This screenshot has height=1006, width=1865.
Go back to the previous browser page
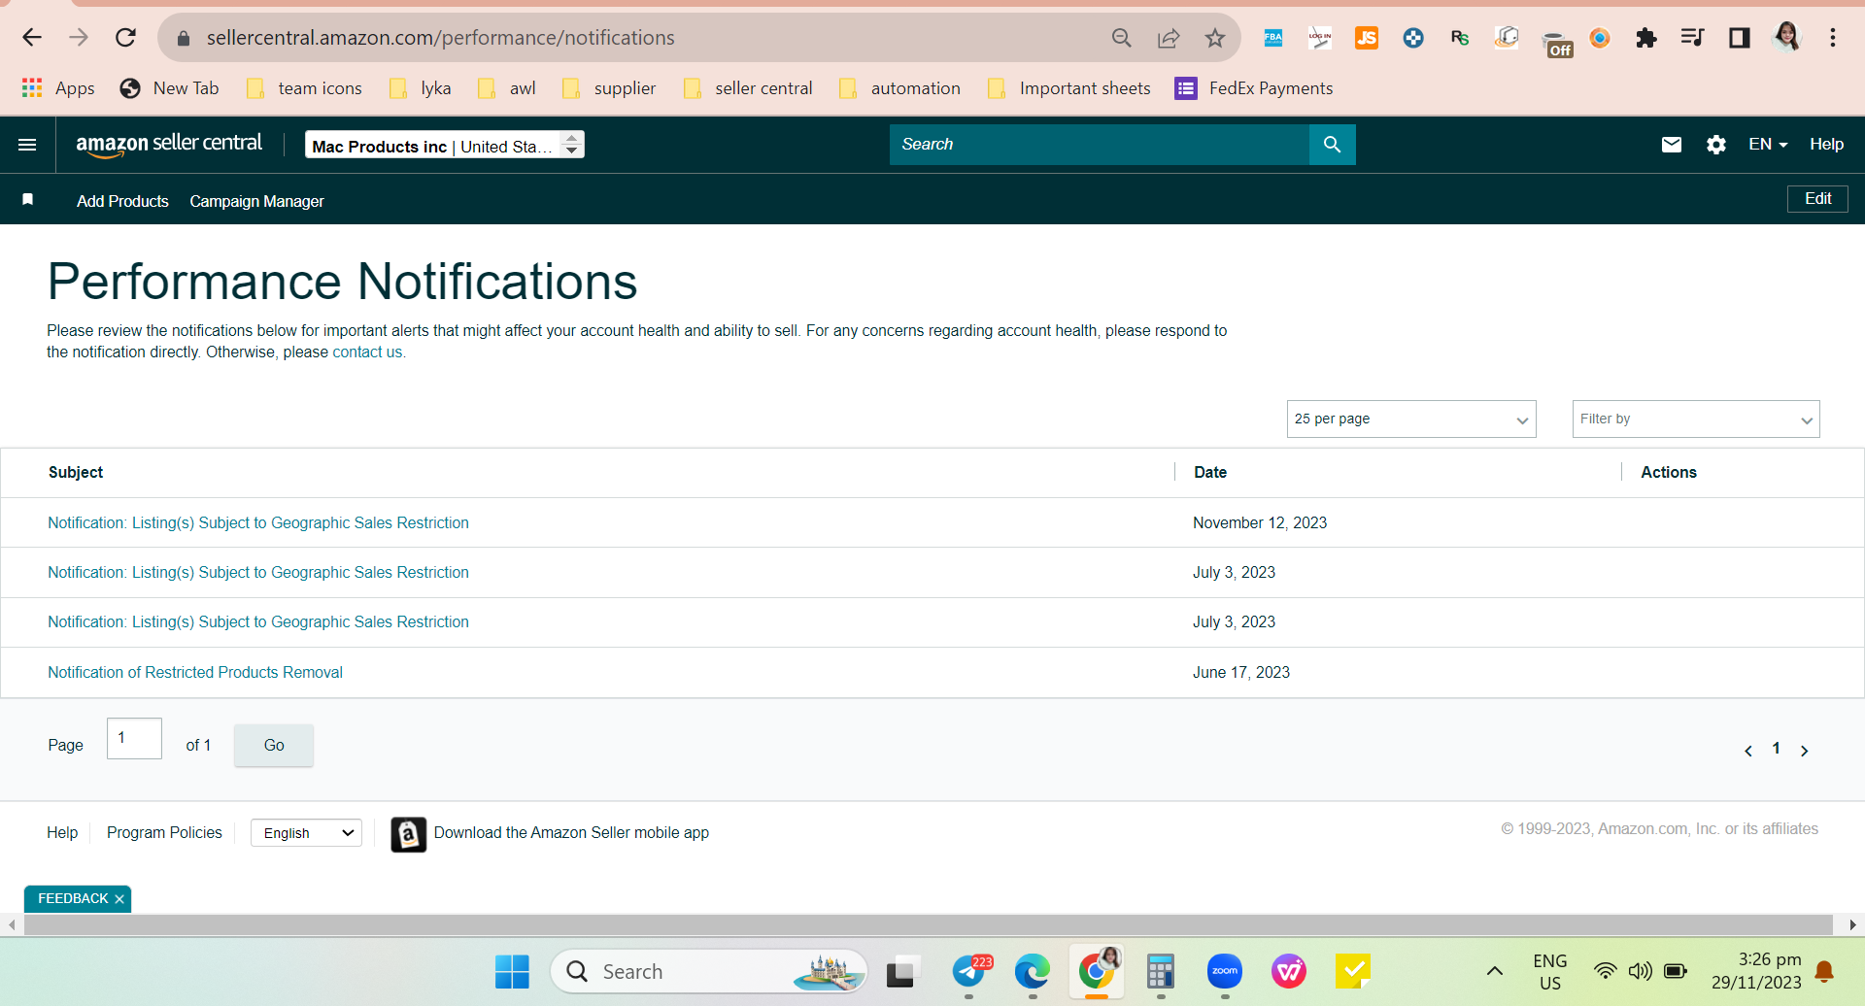point(32,38)
